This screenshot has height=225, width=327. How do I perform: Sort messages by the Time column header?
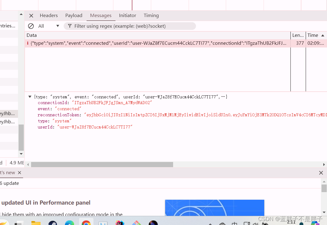pyautogui.click(x=315, y=35)
